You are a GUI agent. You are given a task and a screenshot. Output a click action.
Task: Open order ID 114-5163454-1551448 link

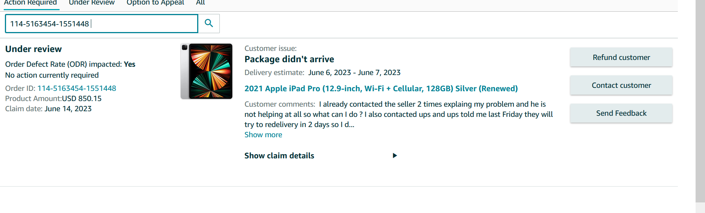pyautogui.click(x=77, y=88)
